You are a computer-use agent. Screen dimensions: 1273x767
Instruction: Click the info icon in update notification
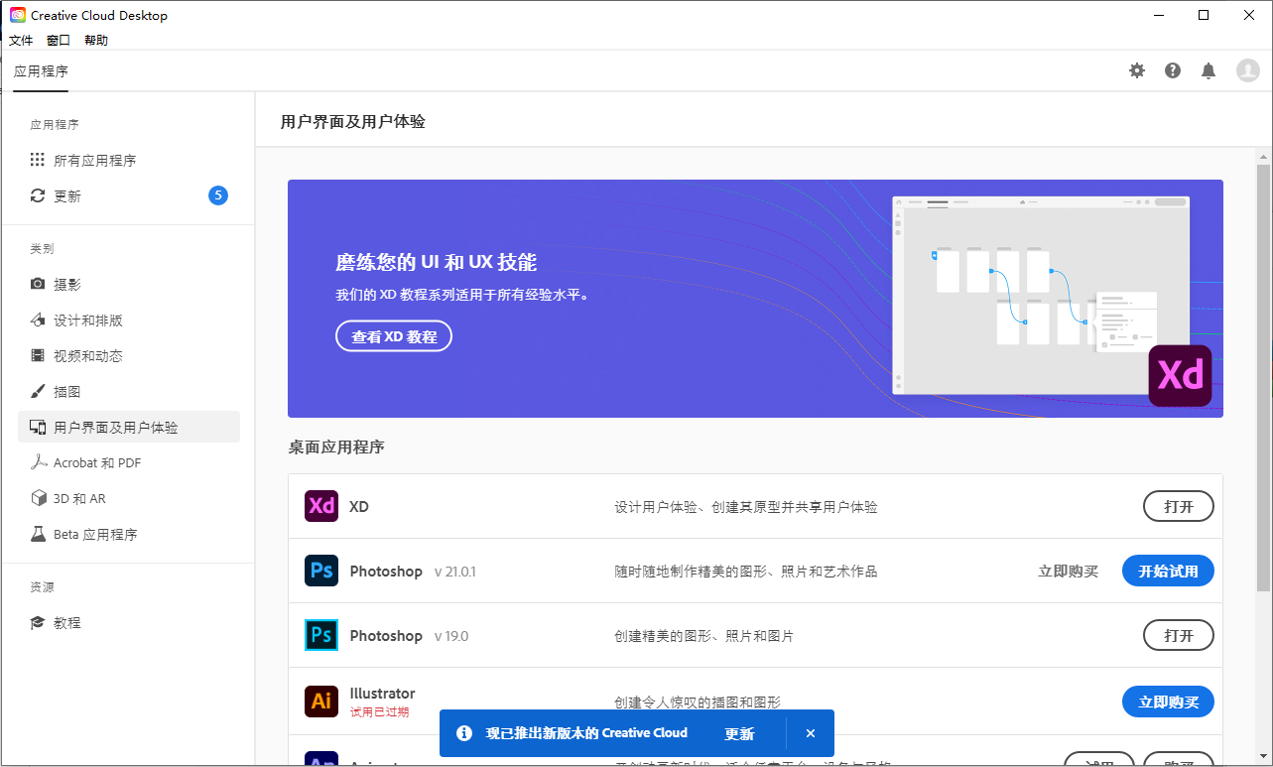[463, 733]
